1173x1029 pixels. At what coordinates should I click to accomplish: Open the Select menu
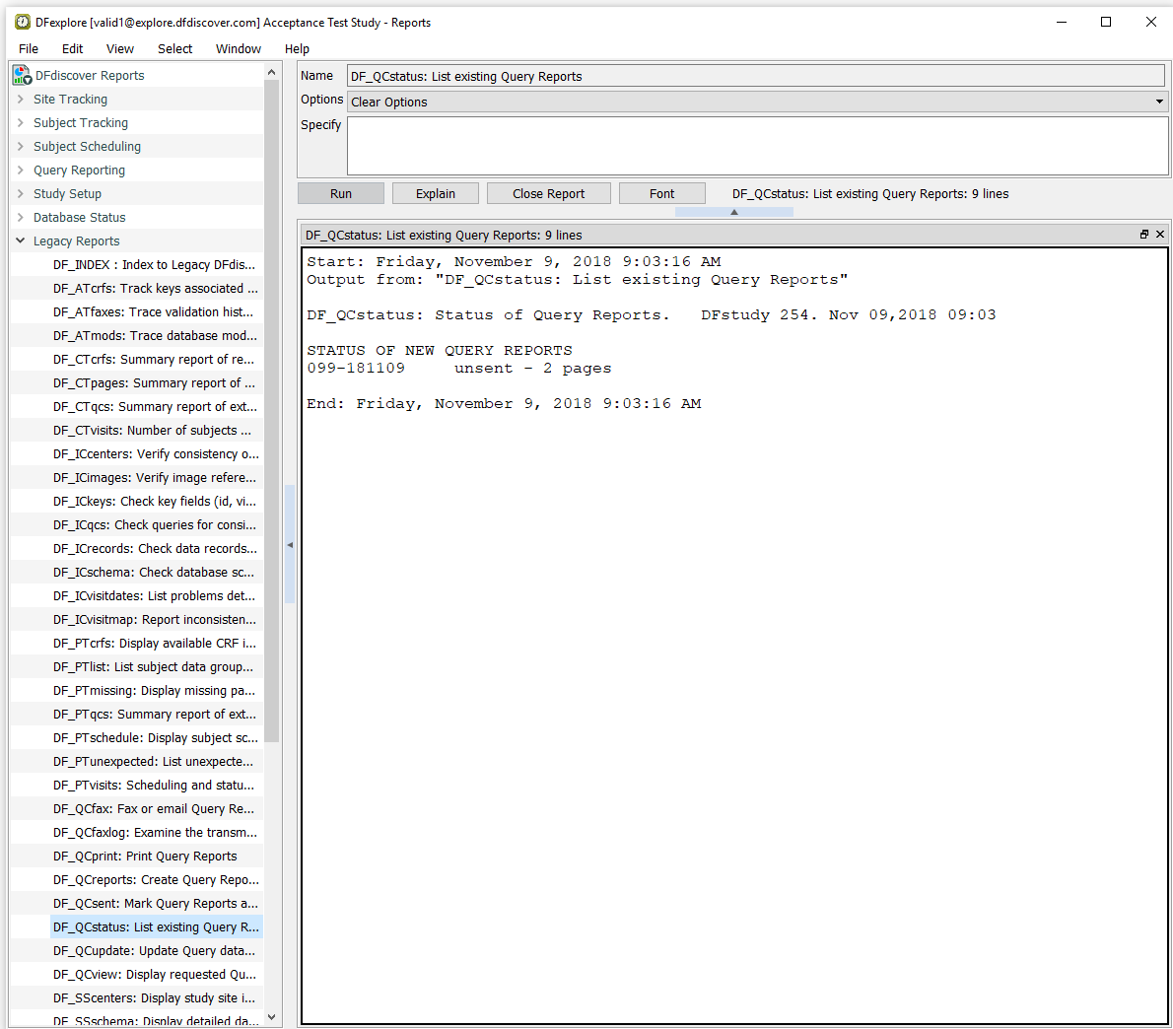click(174, 48)
